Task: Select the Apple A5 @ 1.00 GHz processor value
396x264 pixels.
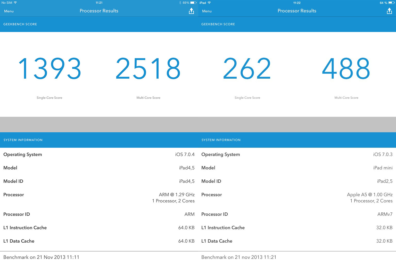Action: (x=370, y=195)
